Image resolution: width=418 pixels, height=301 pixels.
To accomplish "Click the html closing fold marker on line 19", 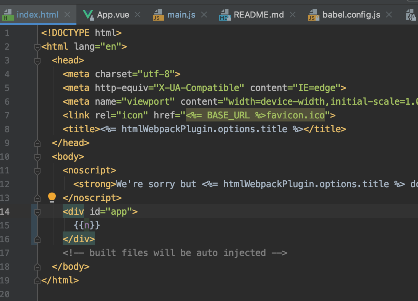I will point(37,281).
